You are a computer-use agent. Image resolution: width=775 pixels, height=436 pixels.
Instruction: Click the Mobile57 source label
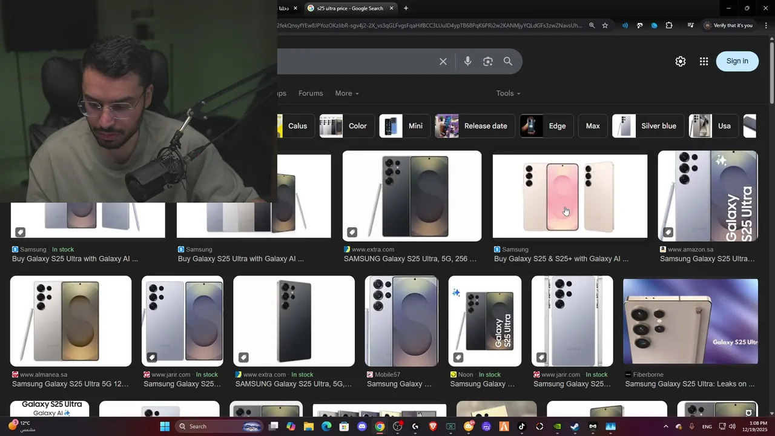click(387, 375)
